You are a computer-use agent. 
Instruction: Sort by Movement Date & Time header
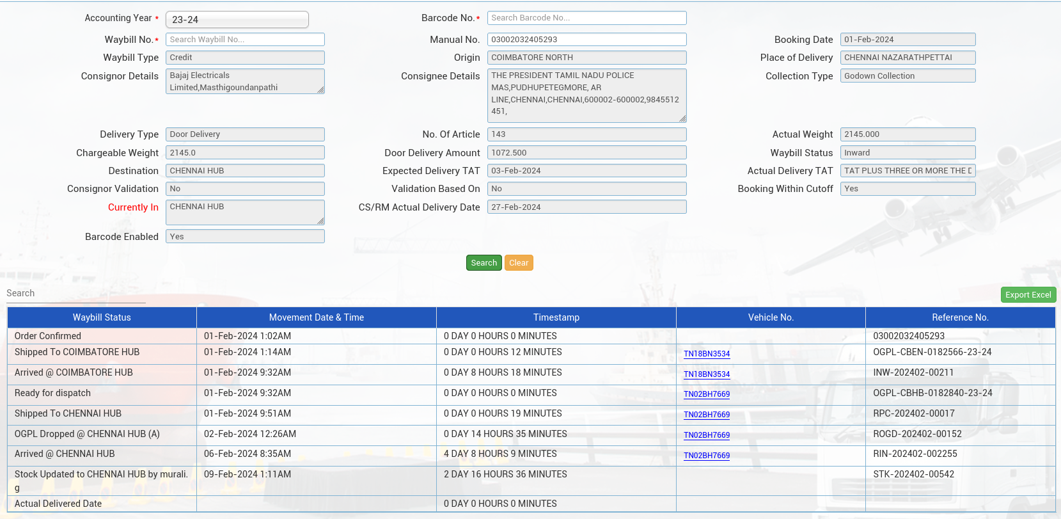(x=316, y=317)
